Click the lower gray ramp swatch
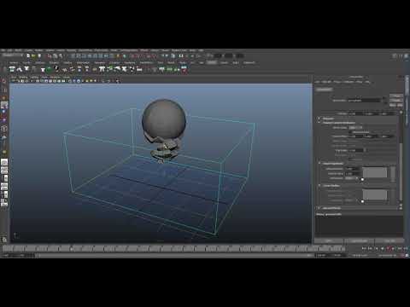410x307 pixels. (x=375, y=194)
